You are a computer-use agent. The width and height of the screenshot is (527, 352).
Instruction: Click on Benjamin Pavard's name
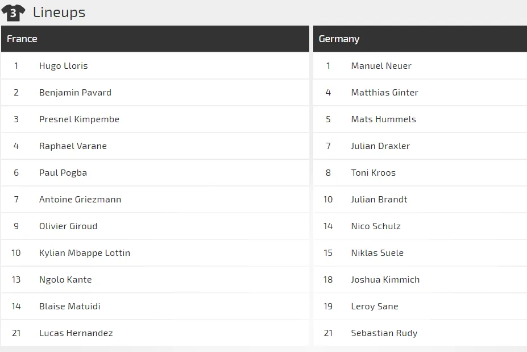point(75,93)
